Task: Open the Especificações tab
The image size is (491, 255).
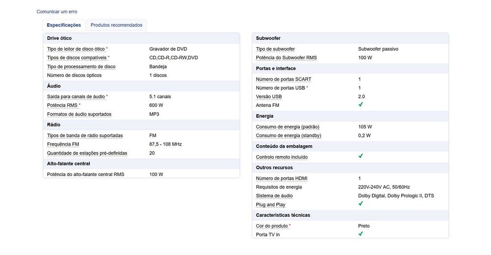Action: (x=64, y=25)
